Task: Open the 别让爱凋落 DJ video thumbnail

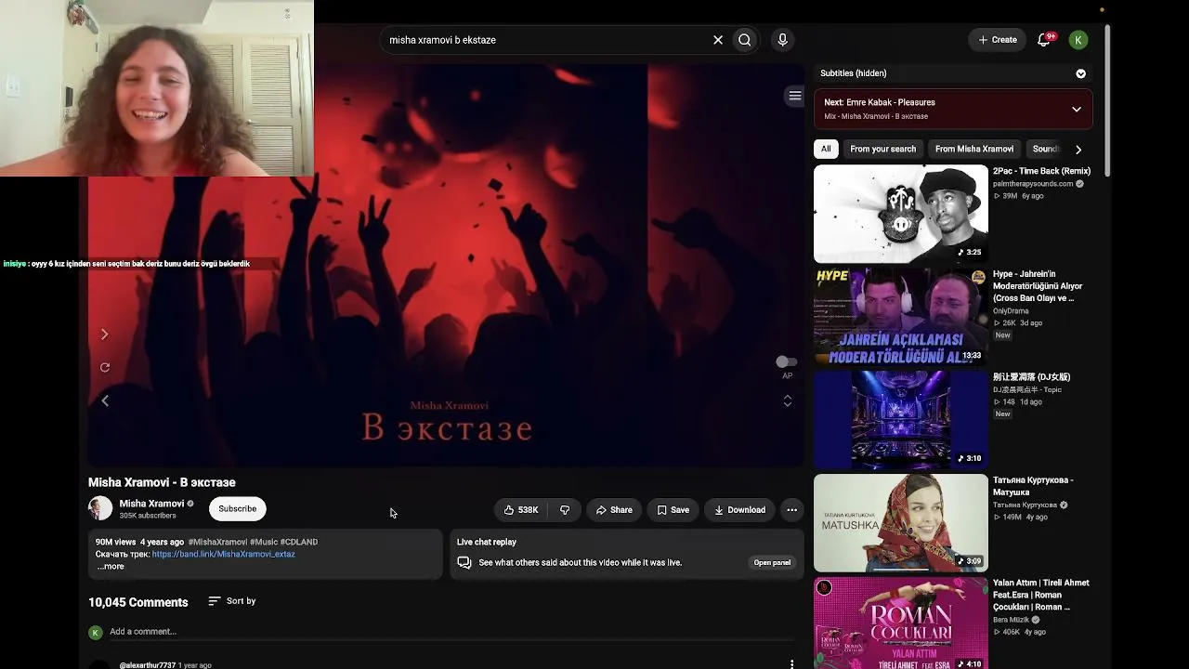Action: (x=901, y=420)
